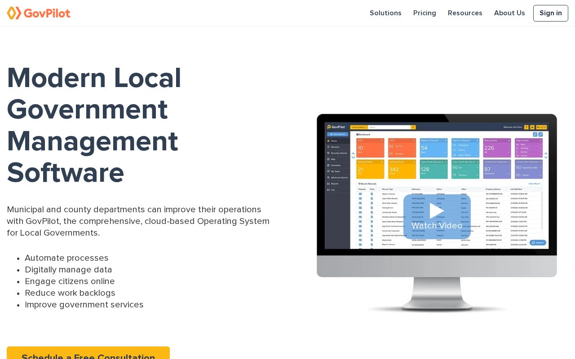Click the paragraph starting 'Municipal and county departments'
The height and width of the screenshot is (359, 575).
tap(138, 221)
